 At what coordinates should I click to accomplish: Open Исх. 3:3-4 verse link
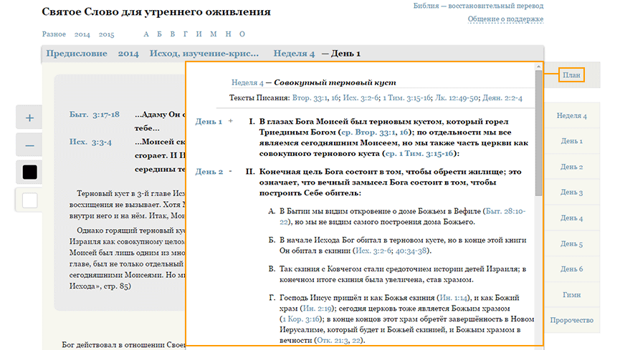click(90, 142)
